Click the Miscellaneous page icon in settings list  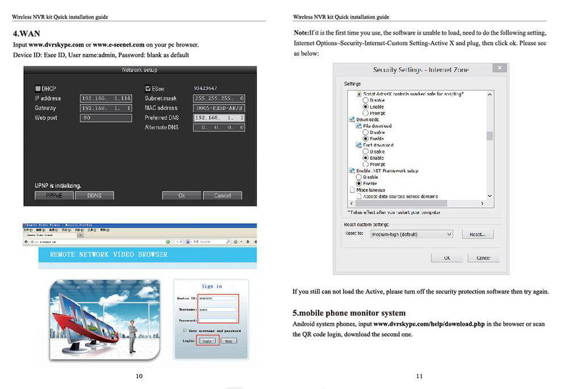[352, 190]
